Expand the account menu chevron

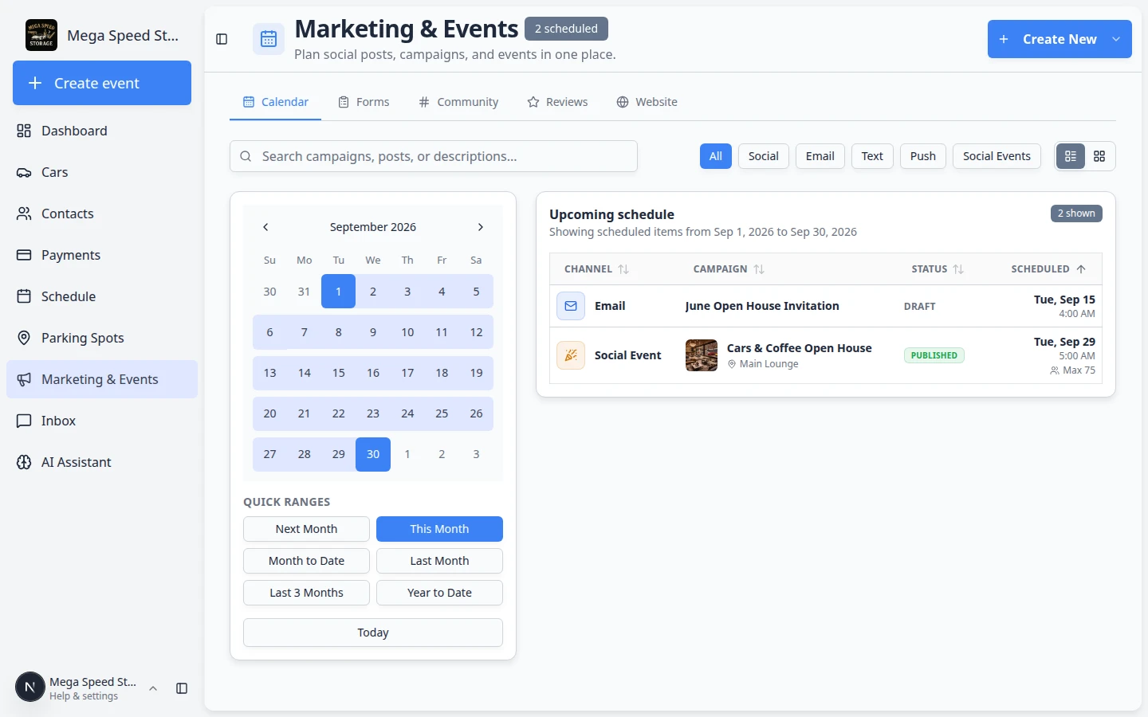tap(153, 688)
